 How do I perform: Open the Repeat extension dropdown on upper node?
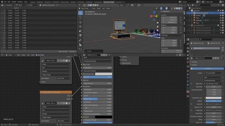tap(56, 71)
